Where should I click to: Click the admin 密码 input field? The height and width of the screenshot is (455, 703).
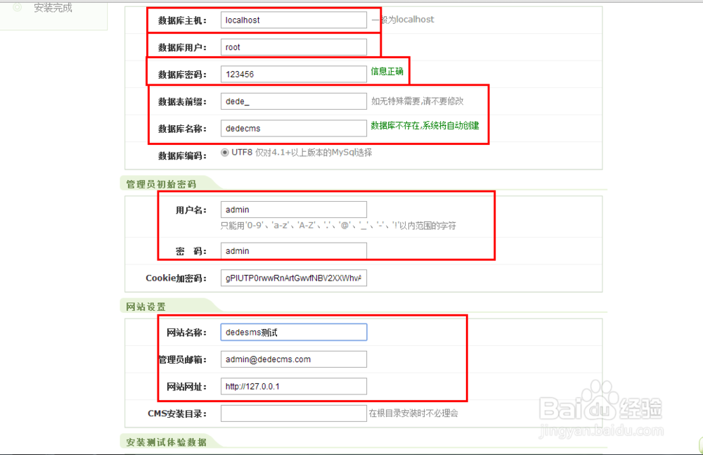click(293, 250)
